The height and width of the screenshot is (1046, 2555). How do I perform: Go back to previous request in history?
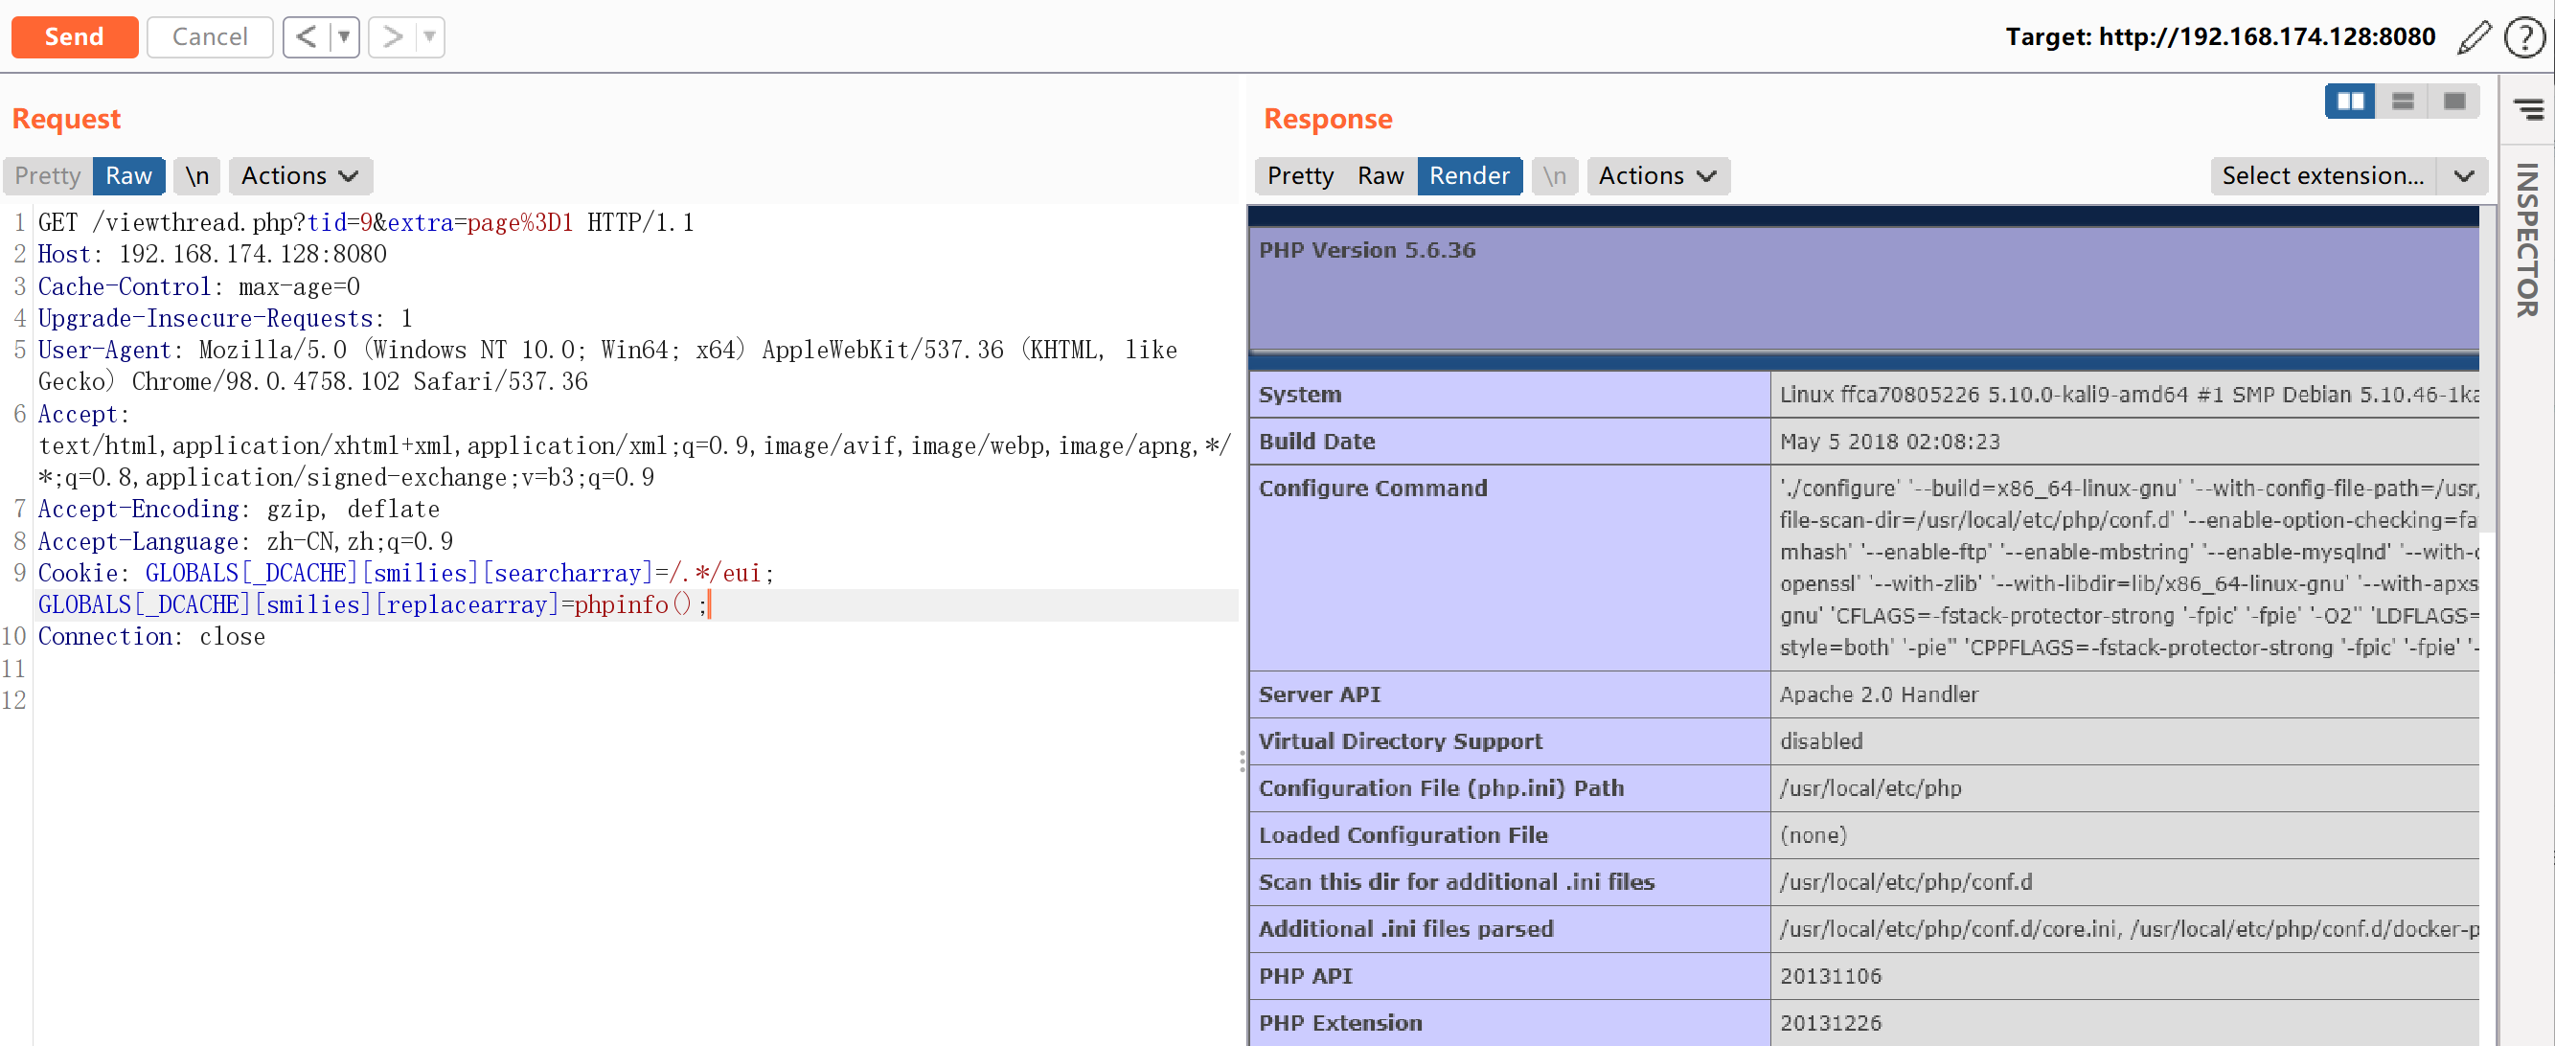click(307, 37)
